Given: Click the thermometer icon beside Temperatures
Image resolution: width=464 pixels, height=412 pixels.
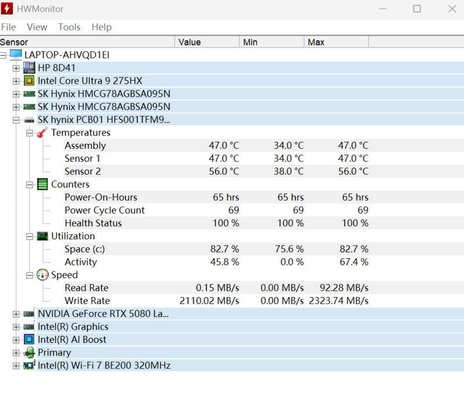Looking at the screenshot, I should pos(42,133).
